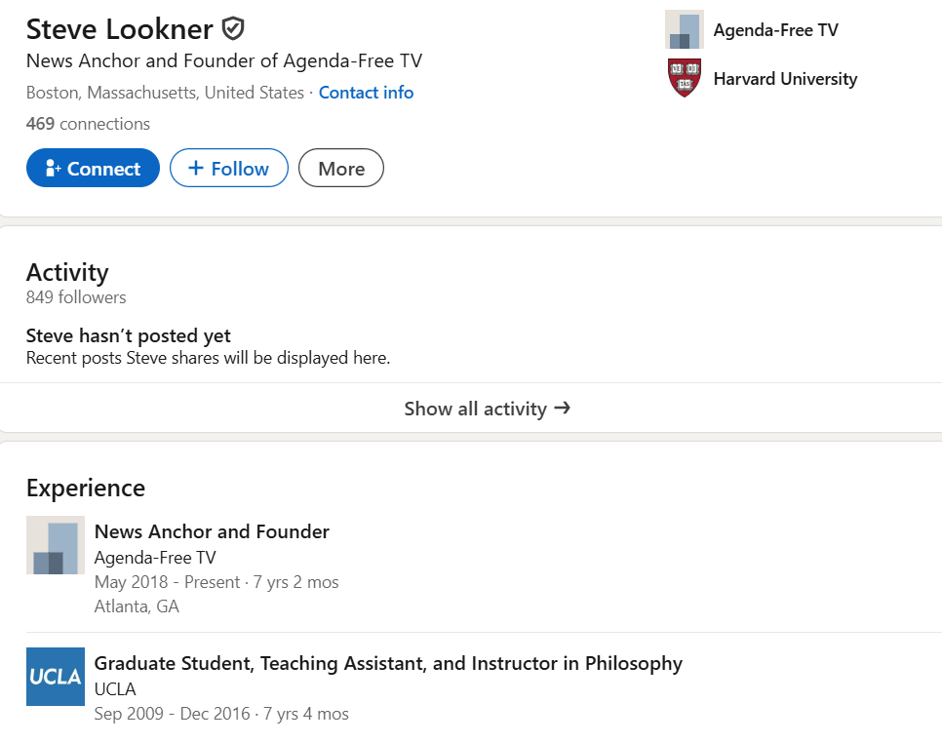Screen dimensions: 942x743
Task: Open the More options dropdown
Action: pyautogui.click(x=341, y=168)
